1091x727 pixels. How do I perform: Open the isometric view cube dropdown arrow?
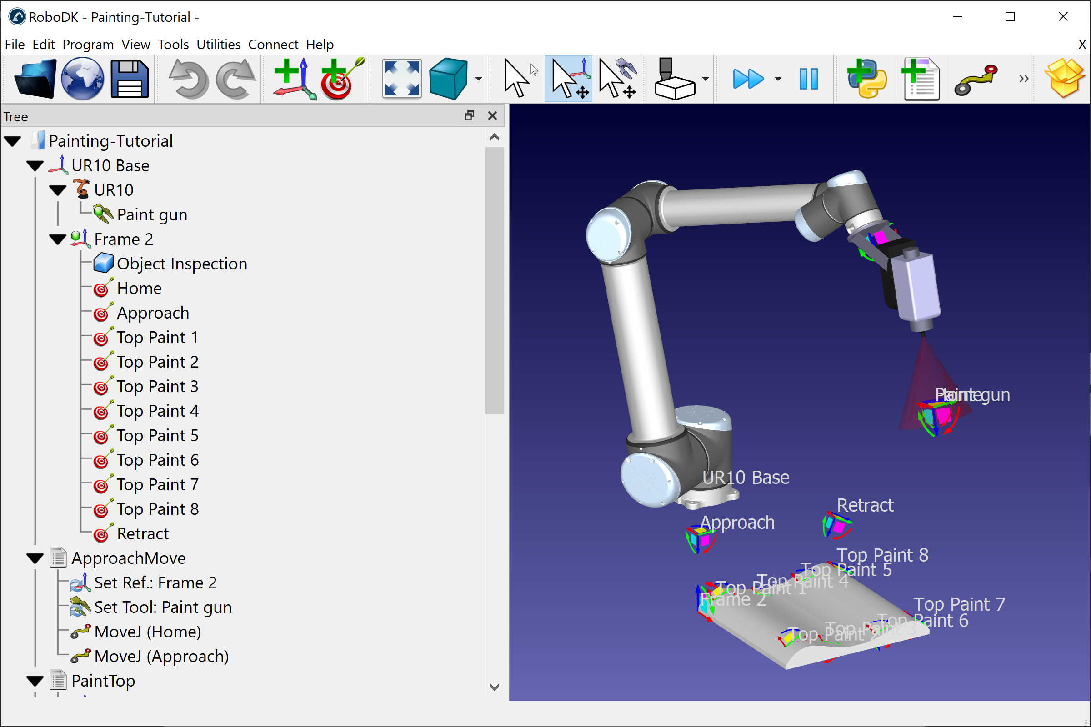tap(479, 79)
